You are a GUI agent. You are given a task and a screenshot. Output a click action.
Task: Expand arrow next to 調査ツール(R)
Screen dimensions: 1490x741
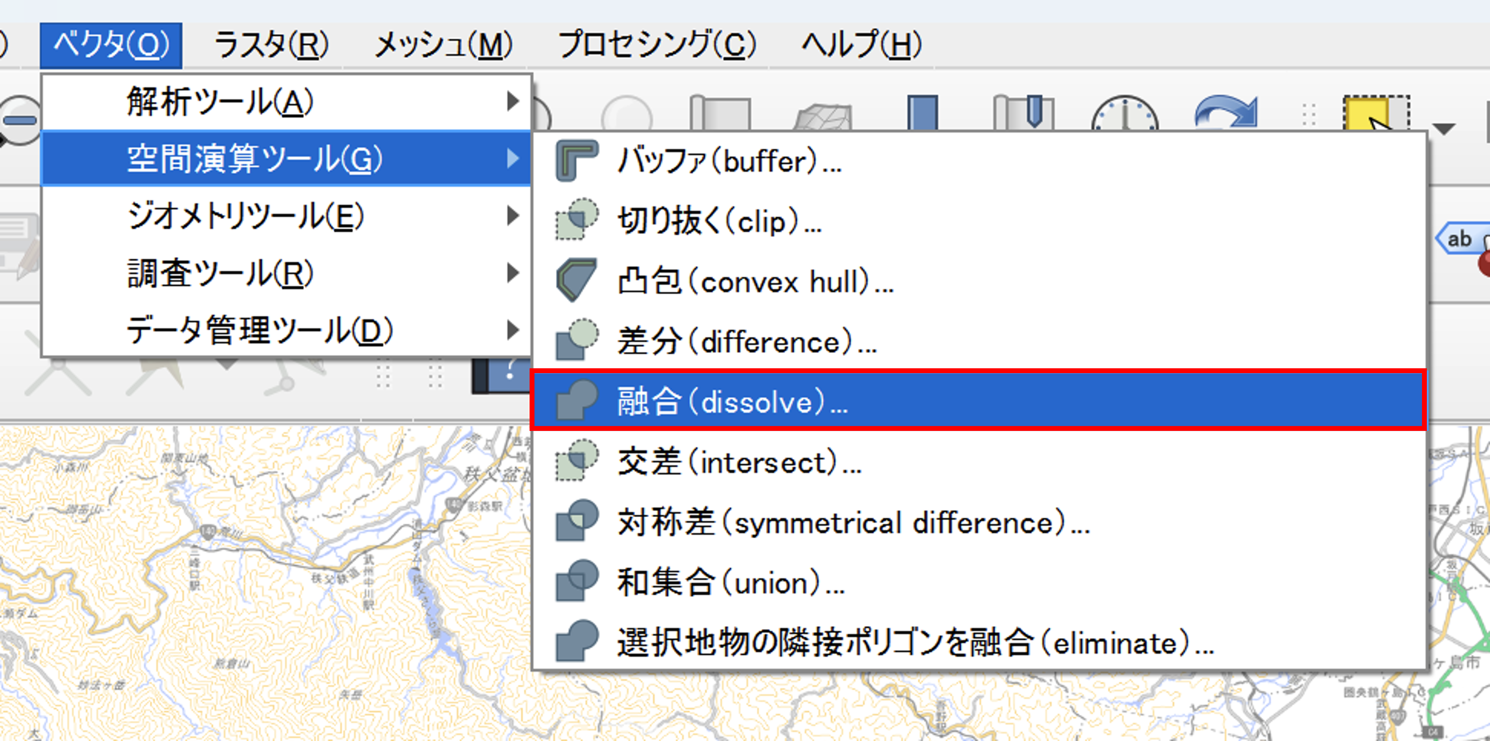(513, 273)
